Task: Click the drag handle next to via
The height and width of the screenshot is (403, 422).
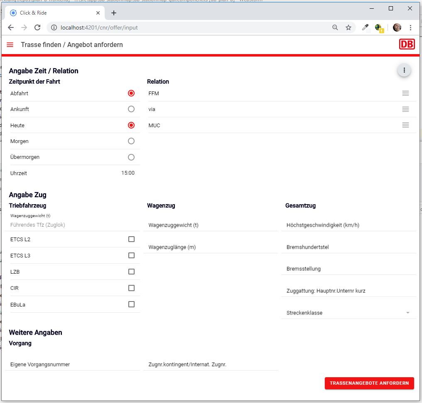Action: [x=405, y=109]
